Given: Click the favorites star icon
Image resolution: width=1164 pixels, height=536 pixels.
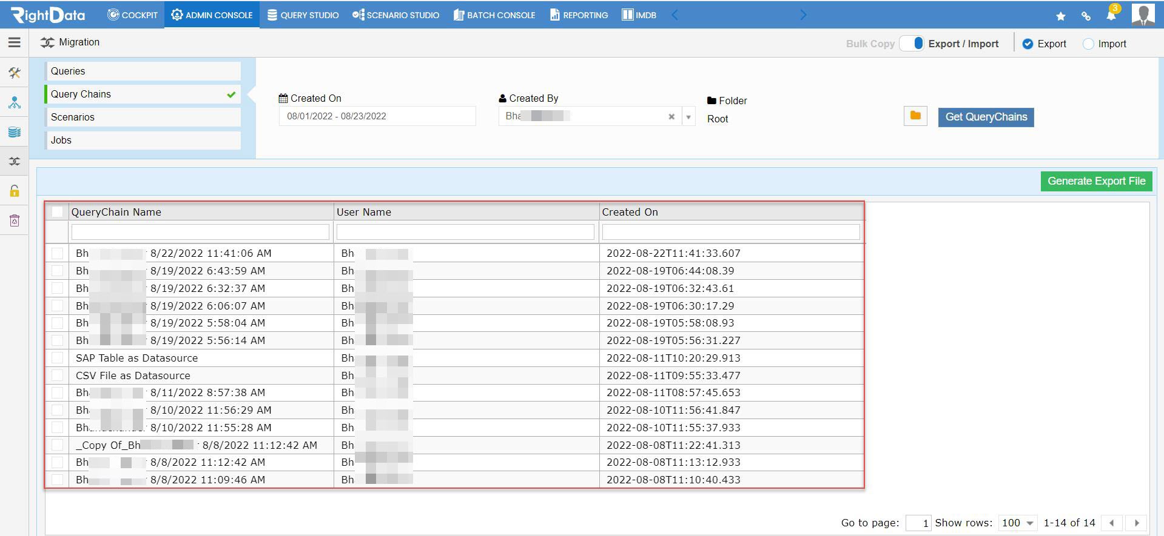Looking at the screenshot, I should click(1061, 16).
